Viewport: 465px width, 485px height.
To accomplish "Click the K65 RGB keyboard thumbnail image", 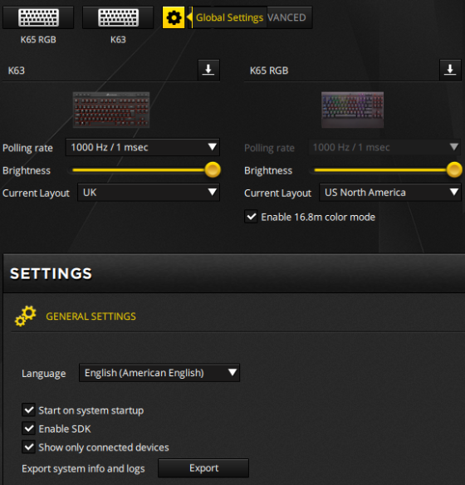I will pyautogui.click(x=352, y=110).
